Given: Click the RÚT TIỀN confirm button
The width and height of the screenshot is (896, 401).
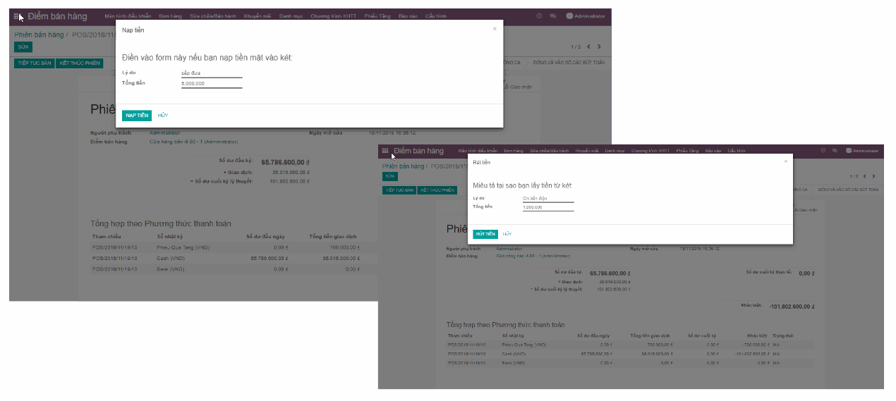Looking at the screenshot, I should click(x=485, y=234).
